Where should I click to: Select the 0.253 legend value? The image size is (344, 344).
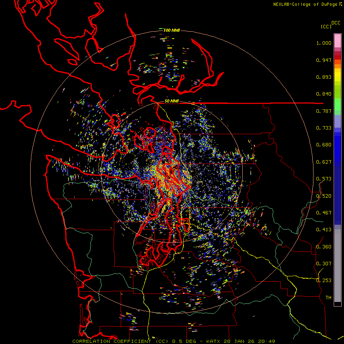324,281
